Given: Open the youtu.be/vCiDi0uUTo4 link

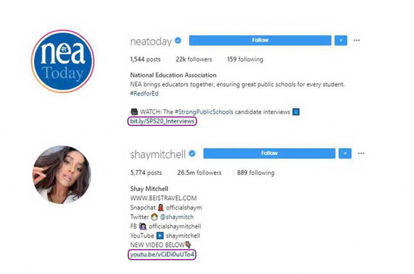Looking at the screenshot, I should click(162, 255).
